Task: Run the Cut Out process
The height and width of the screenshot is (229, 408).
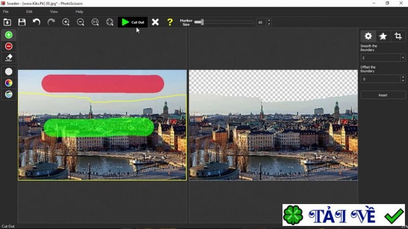Action: 133,22
